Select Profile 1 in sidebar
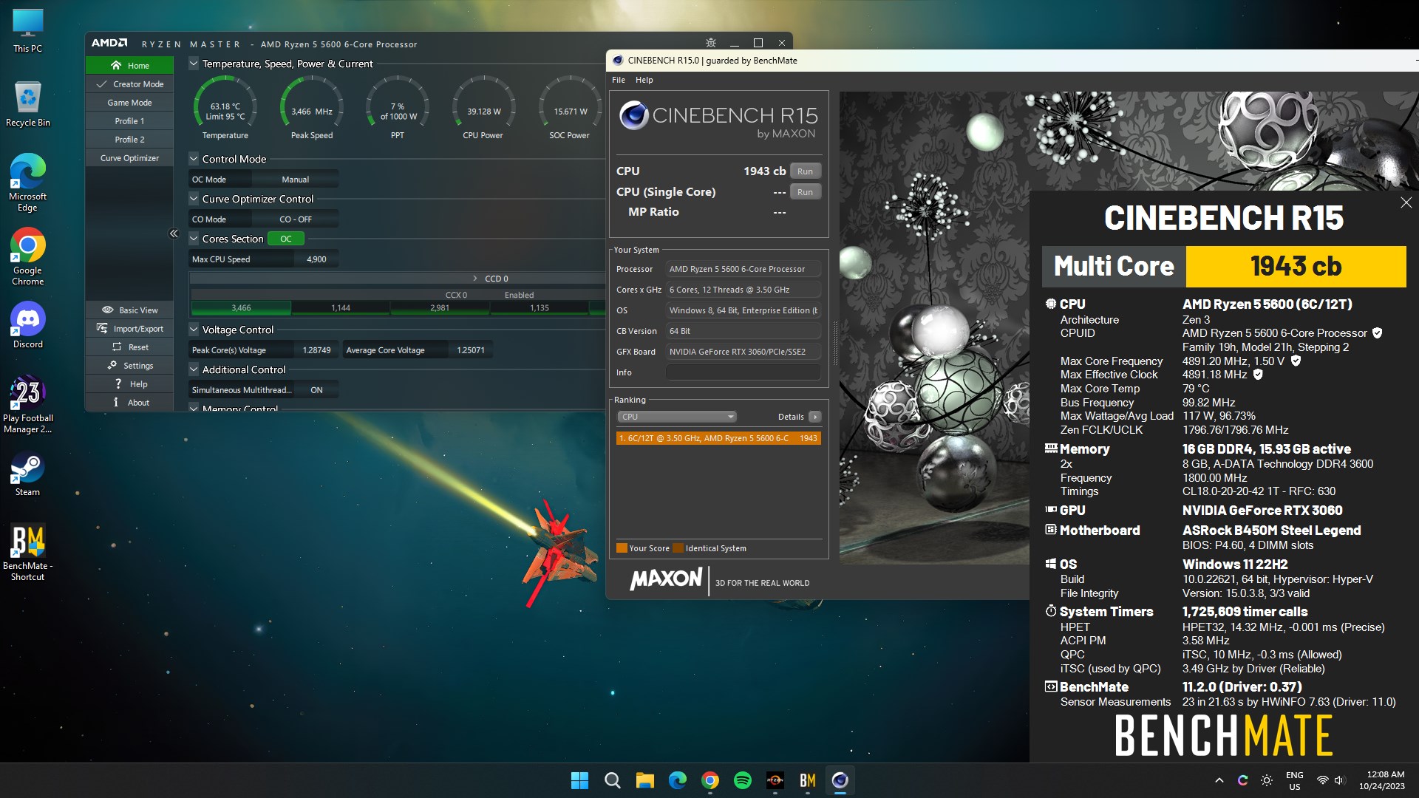The height and width of the screenshot is (798, 1419). click(129, 121)
